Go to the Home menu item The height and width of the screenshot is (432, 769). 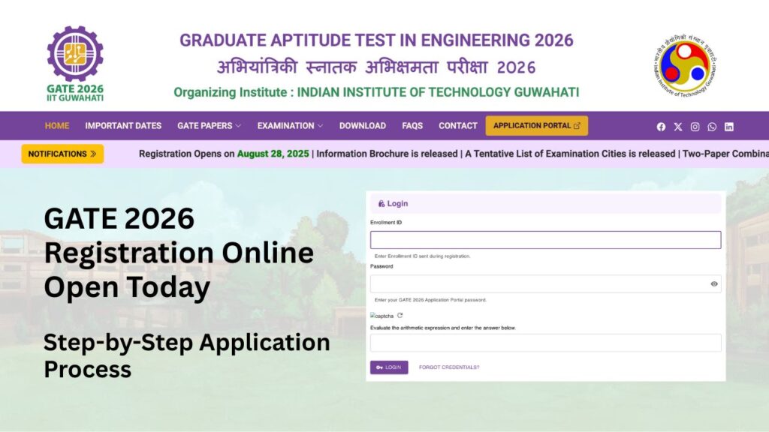[57, 126]
